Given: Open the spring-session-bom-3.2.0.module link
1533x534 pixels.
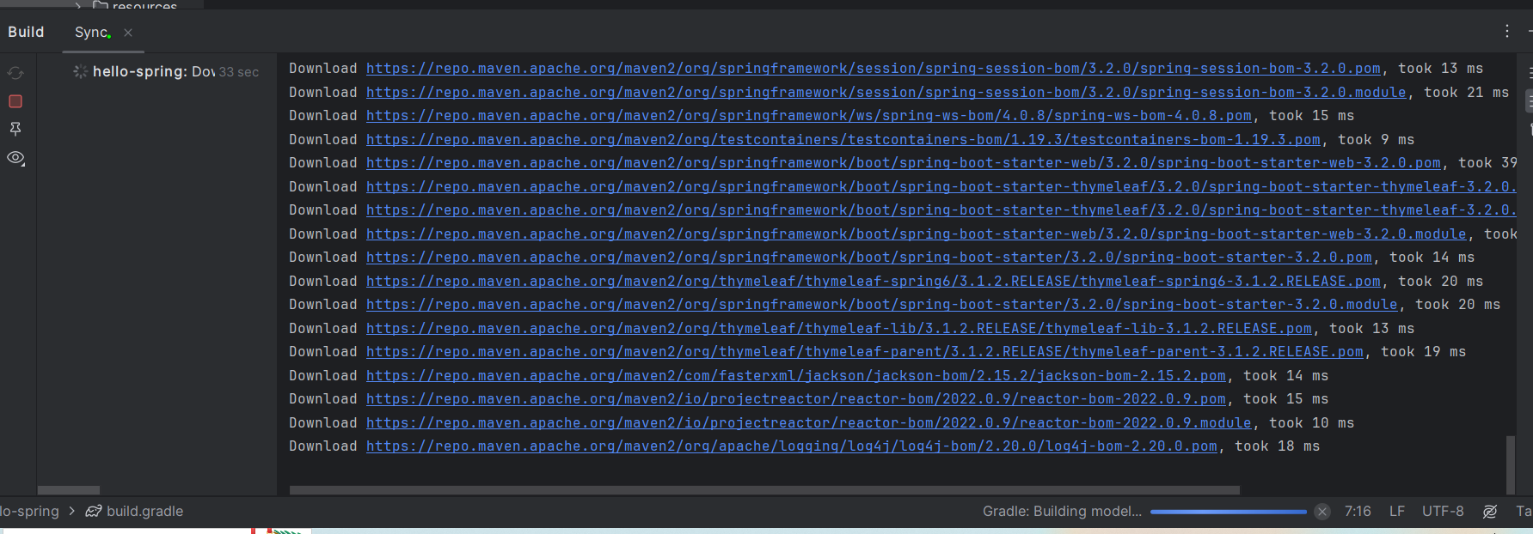Looking at the screenshot, I should [x=886, y=93].
